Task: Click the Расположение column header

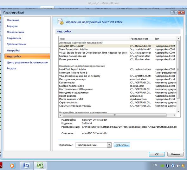Action: 139,39
